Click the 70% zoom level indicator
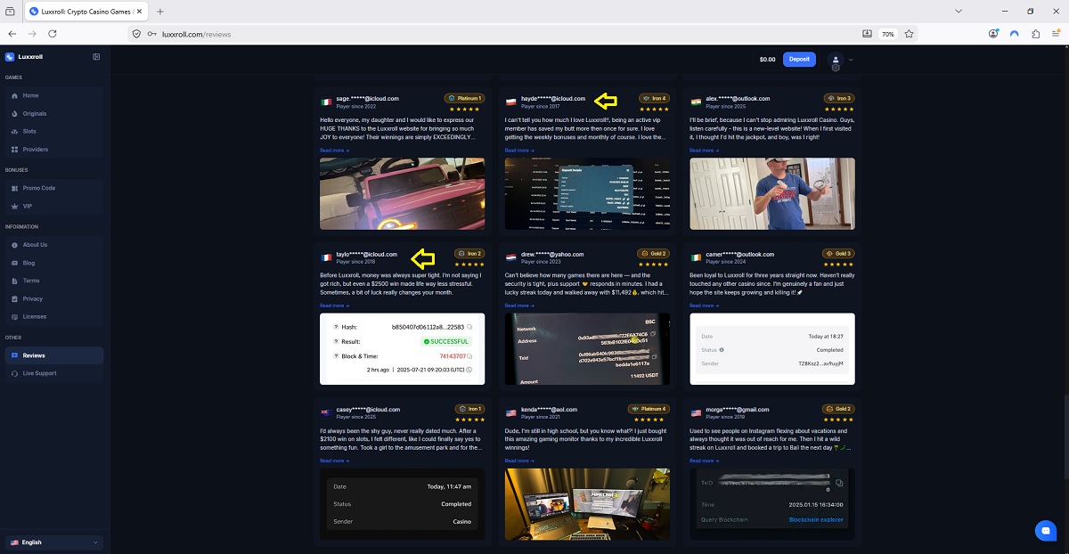This screenshot has height=554, width=1069. click(x=888, y=34)
